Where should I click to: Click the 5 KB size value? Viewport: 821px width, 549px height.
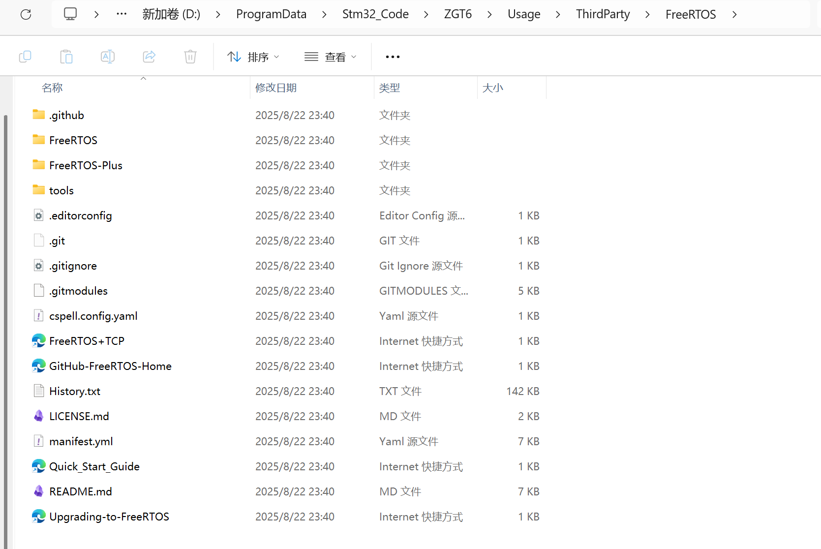click(x=529, y=291)
